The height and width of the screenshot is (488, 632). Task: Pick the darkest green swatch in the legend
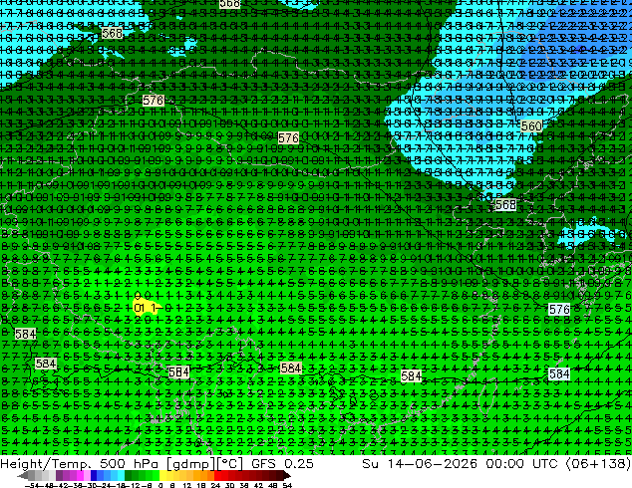tap(129, 475)
